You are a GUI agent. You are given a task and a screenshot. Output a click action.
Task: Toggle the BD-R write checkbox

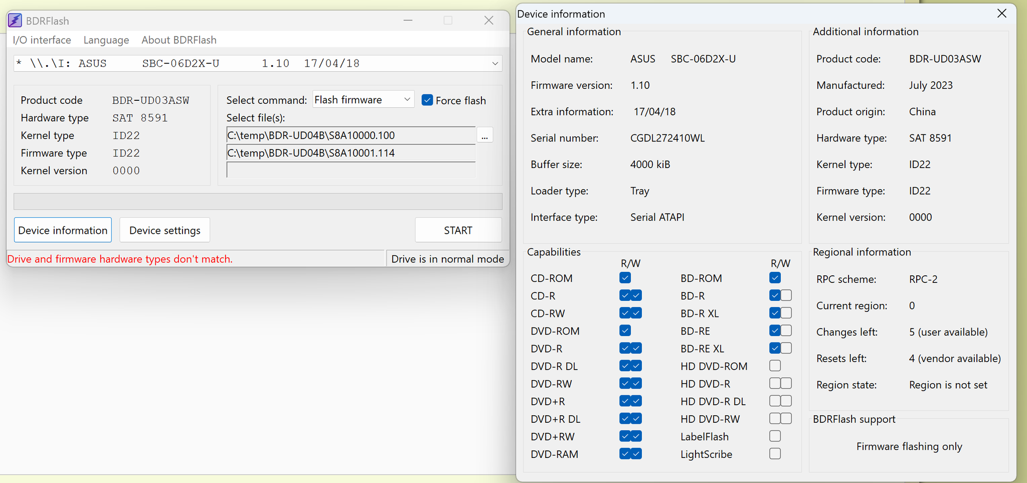(x=786, y=295)
